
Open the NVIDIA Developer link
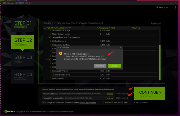click(x=67, y=112)
